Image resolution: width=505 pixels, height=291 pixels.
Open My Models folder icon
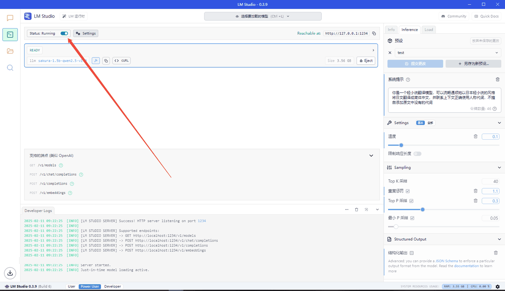[x=10, y=51]
